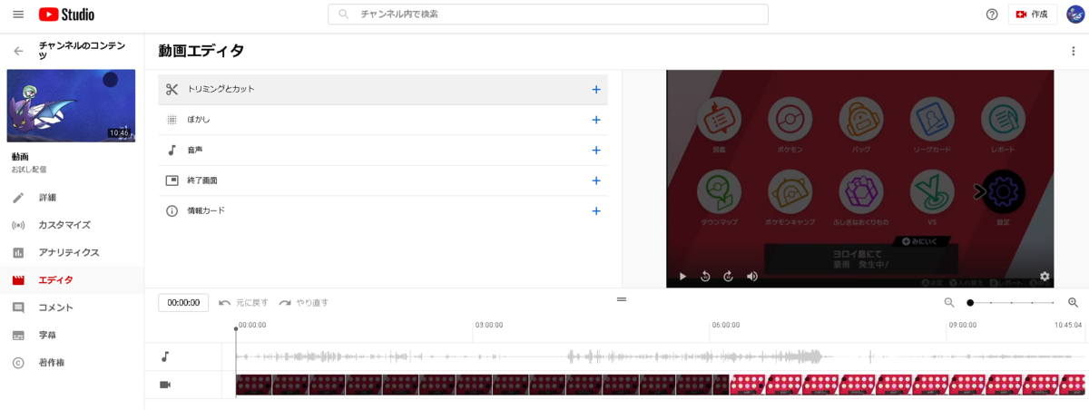Open the hamburger navigation menu
1089x410 pixels.
pyautogui.click(x=18, y=15)
